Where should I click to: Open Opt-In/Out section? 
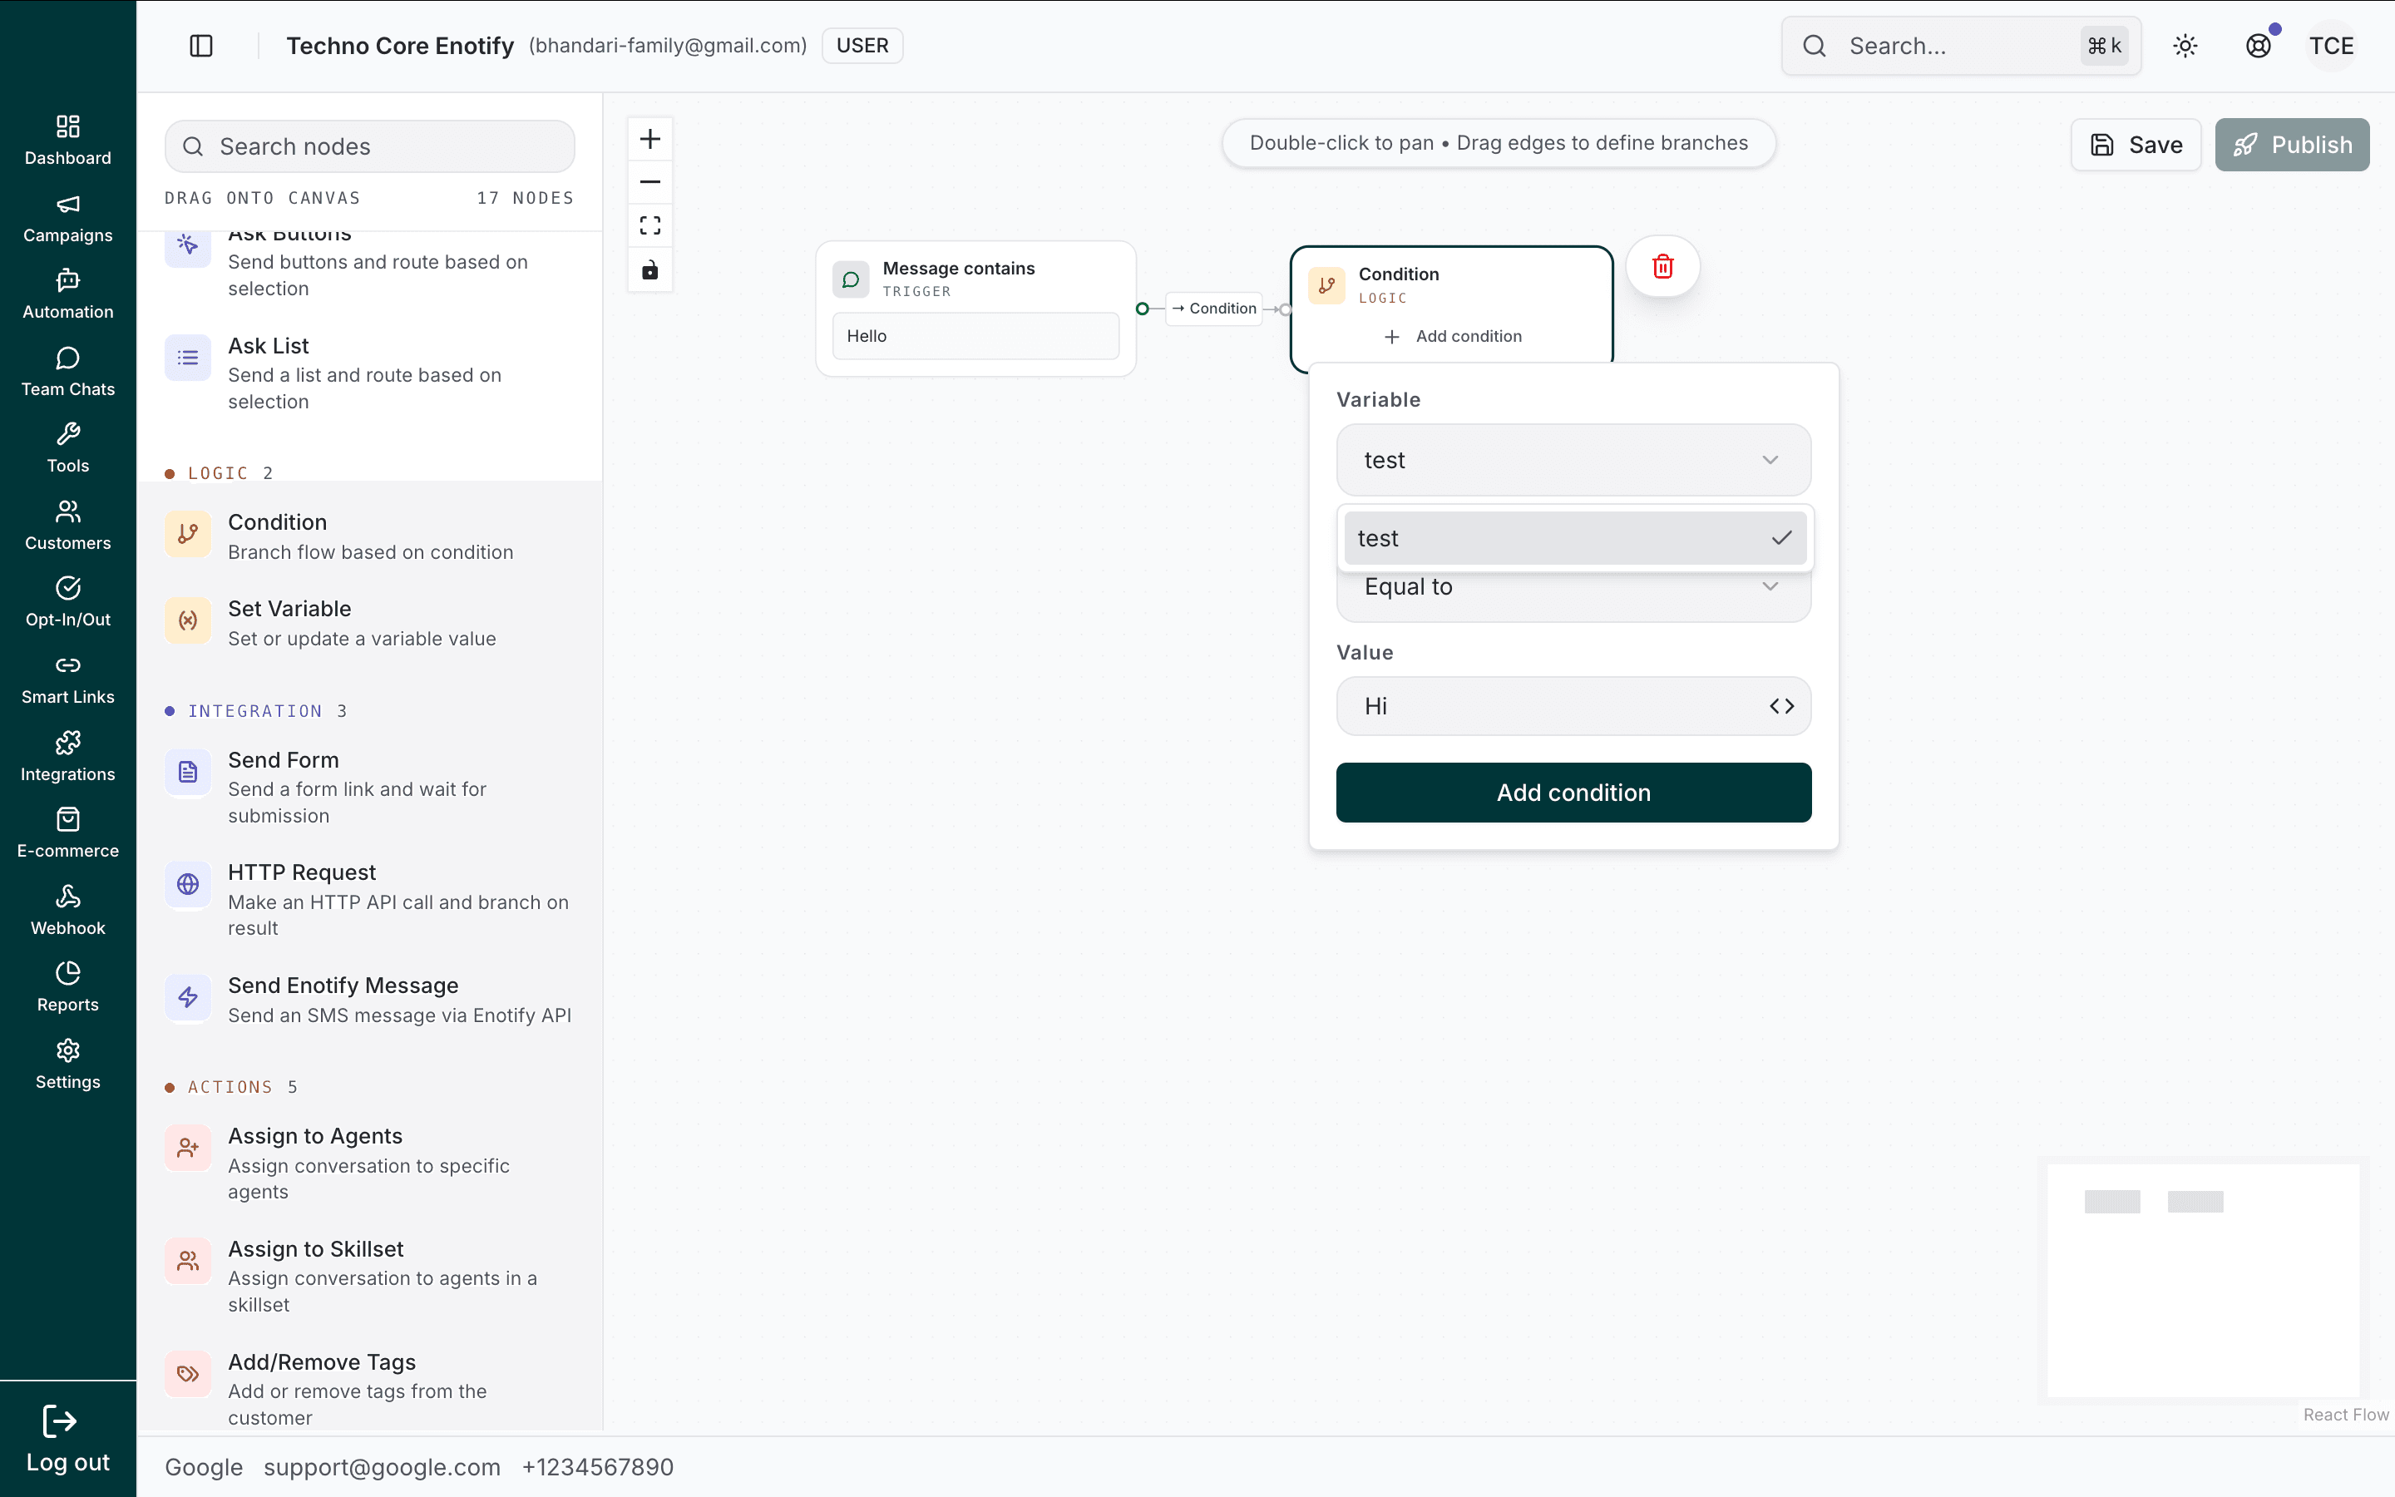pos(67,601)
